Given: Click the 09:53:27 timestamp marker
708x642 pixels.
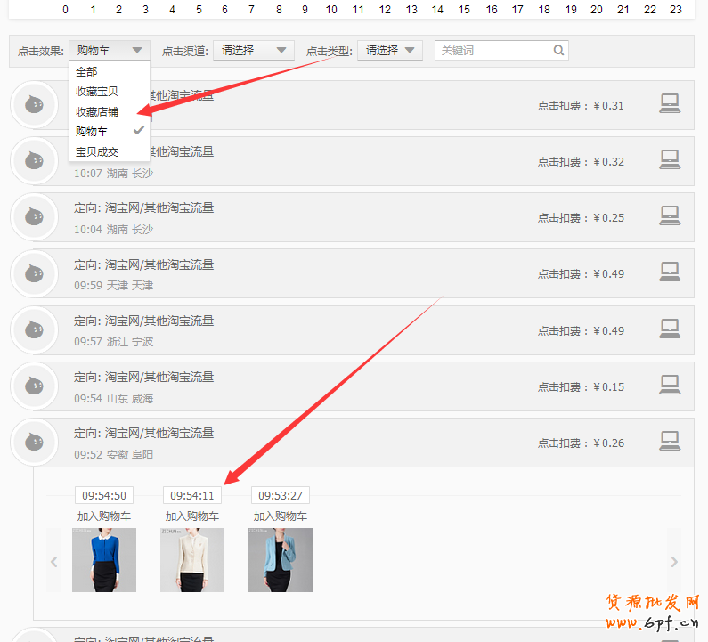Looking at the screenshot, I should [x=281, y=495].
